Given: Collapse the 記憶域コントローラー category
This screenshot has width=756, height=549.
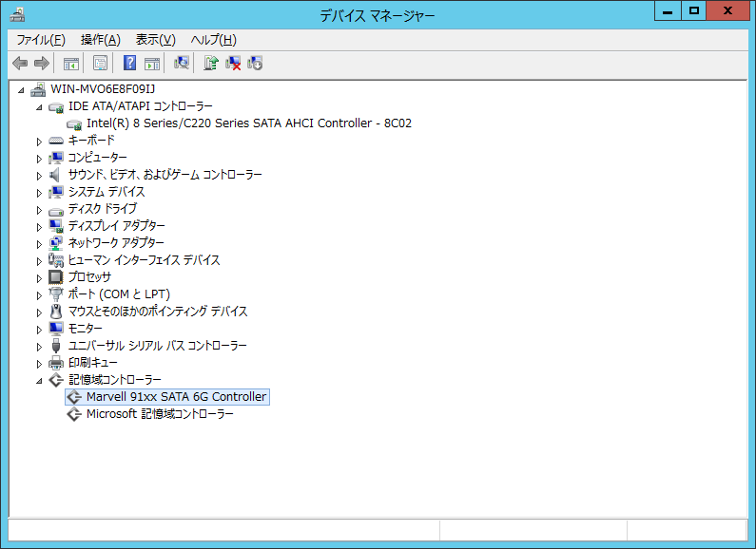Looking at the screenshot, I should [x=39, y=381].
